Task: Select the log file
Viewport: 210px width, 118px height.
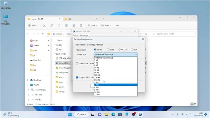Action: point(60,49)
